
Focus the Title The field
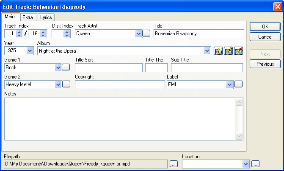[156, 68]
